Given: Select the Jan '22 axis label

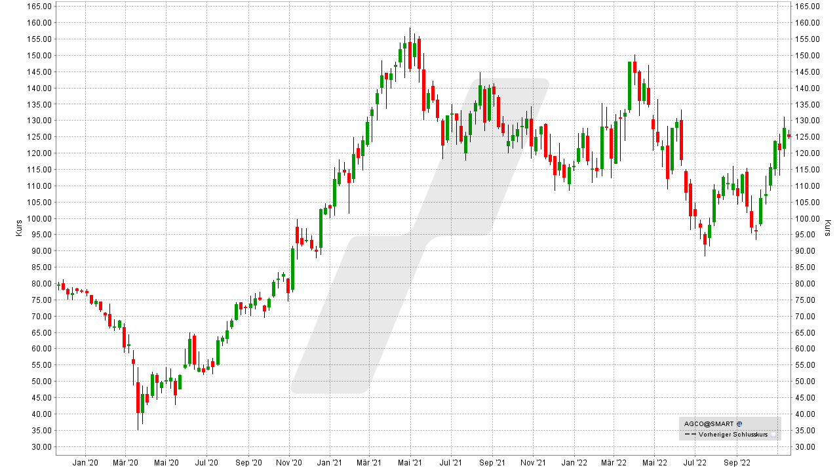Looking at the screenshot, I should pyautogui.click(x=573, y=462).
